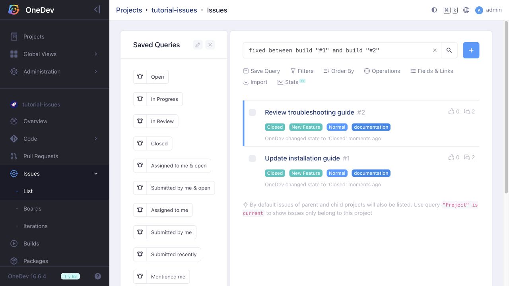
Task: Toggle dark mode with the half-circle icon
Action: tap(434, 10)
